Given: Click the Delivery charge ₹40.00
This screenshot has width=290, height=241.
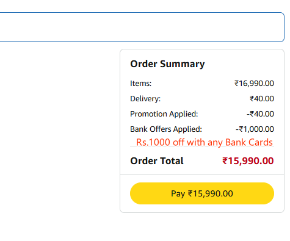Looking at the screenshot, I should 262,99.
